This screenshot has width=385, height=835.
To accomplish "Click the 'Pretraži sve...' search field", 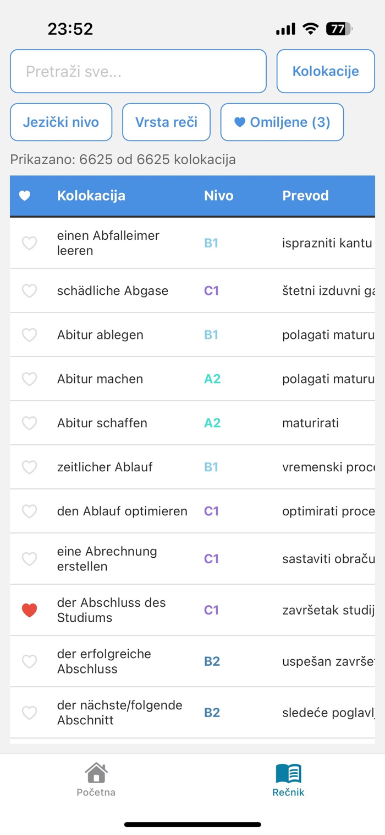I will point(138,71).
